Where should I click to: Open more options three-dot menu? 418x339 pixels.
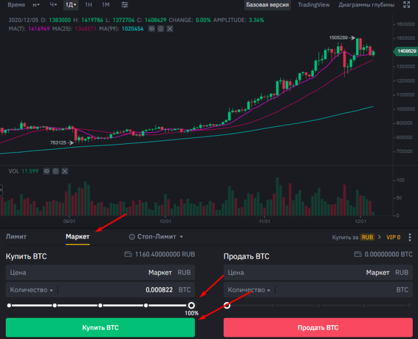pos(410,237)
